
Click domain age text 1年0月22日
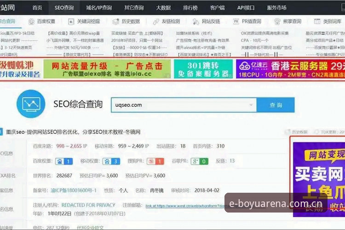click(x=59, y=214)
